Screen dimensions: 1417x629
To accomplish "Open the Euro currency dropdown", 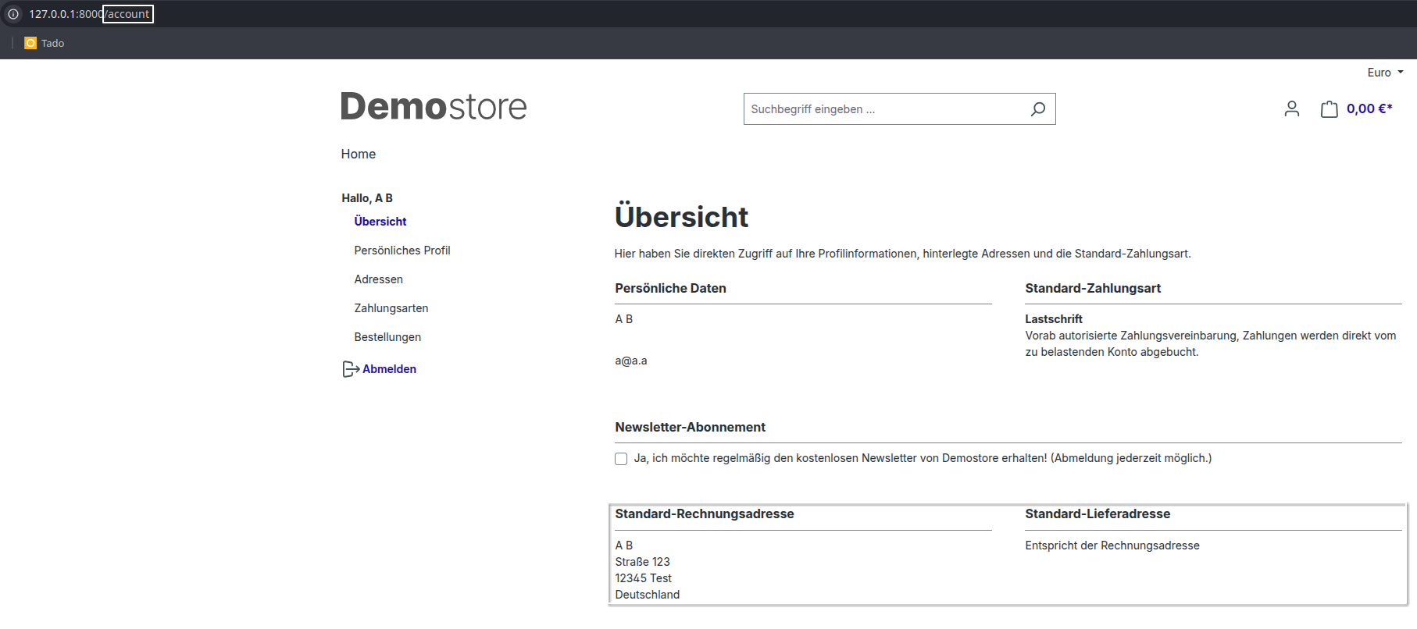I will click(x=1385, y=73).
